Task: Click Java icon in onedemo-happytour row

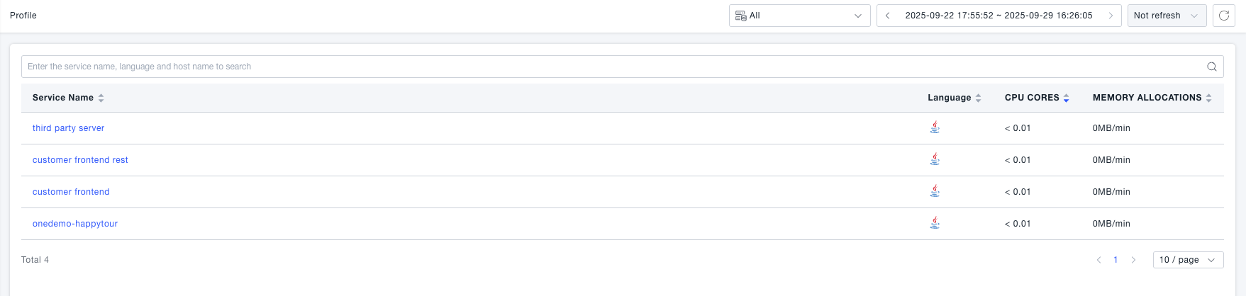Action: pos(935,223)
